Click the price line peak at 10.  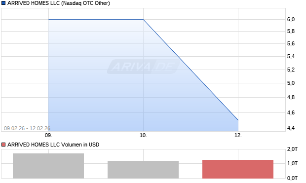point(143,20)
